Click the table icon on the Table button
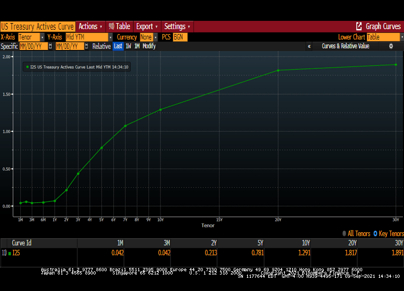Viewport: 404px width, 291px height. (x=111, y=26)
